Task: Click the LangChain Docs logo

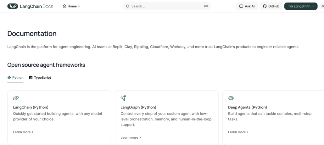Action: tap(30, 6)
